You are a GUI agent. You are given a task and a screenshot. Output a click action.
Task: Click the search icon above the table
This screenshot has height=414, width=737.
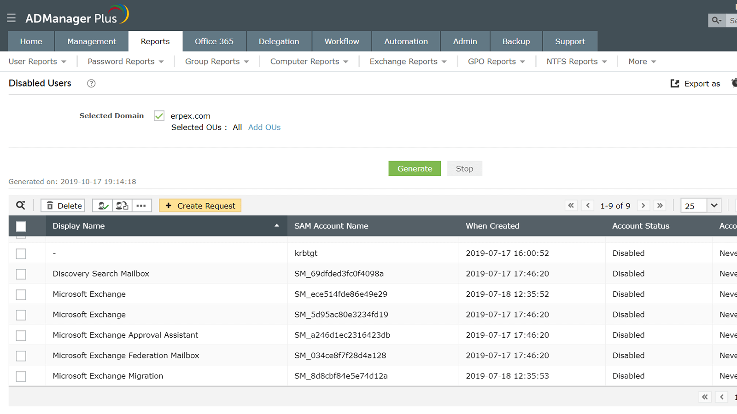pos(21,205)
